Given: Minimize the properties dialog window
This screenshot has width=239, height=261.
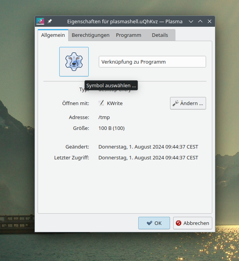Looking at the screenshot, I should (191, 21).
